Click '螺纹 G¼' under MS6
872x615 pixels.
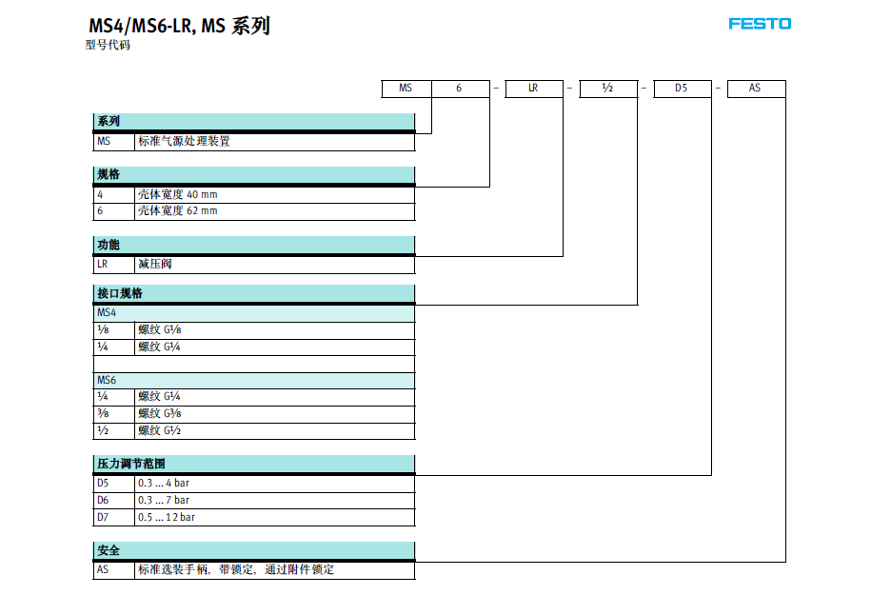(x=275, y=397)
